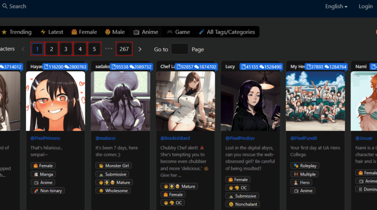Click OC tag on Lucy card
377x210 pixels.
238,188
